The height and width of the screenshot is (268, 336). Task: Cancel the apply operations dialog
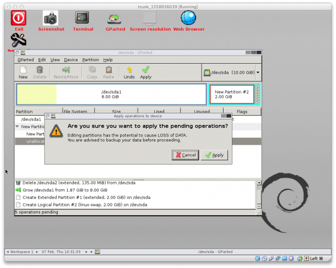186,155
